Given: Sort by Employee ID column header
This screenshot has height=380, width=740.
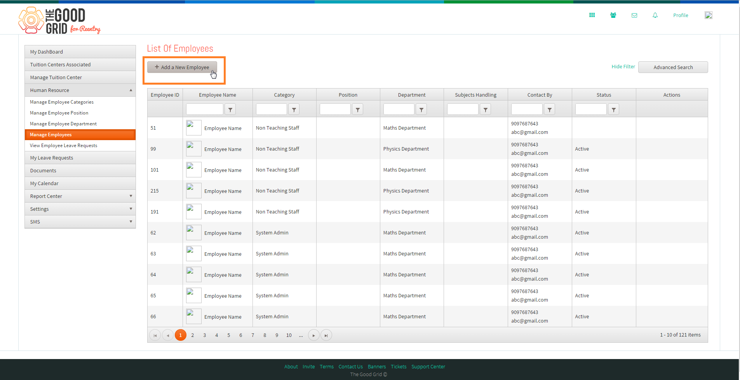Looking at the screenshot, I should pyautogui.click(x=165, y=95).
